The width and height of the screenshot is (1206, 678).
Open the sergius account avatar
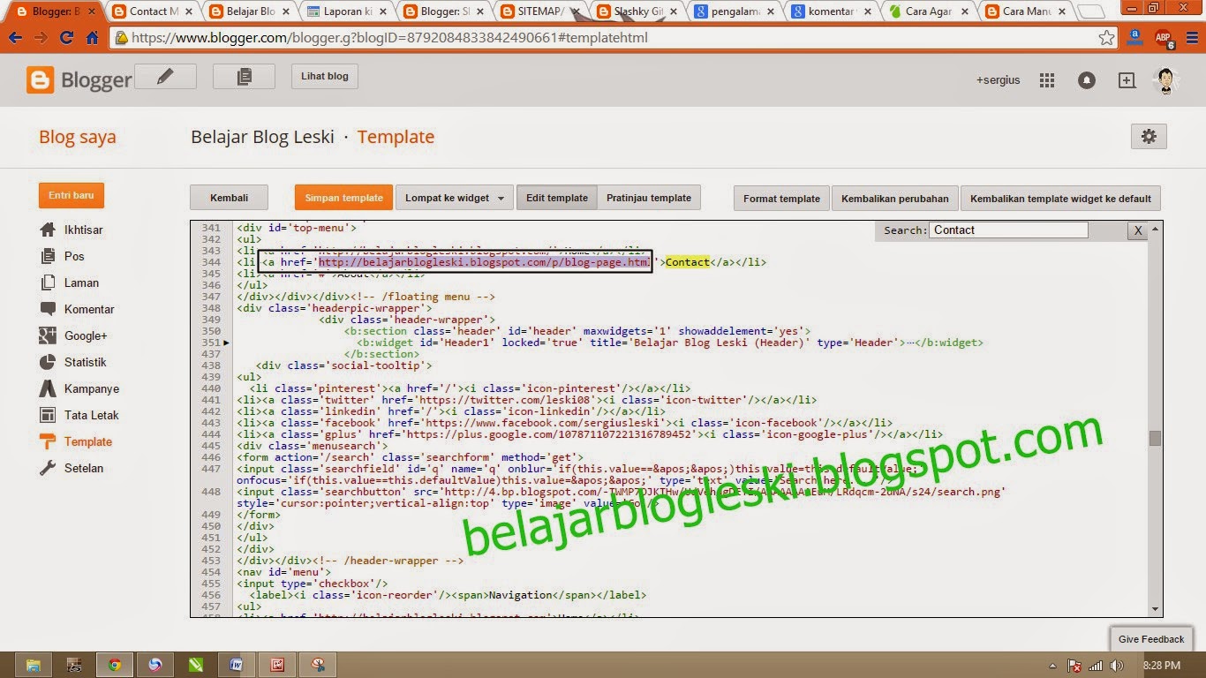(x=1166, y=80)
